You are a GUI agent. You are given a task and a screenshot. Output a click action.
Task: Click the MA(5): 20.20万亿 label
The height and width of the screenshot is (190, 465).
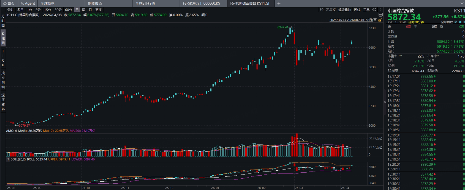30,131
